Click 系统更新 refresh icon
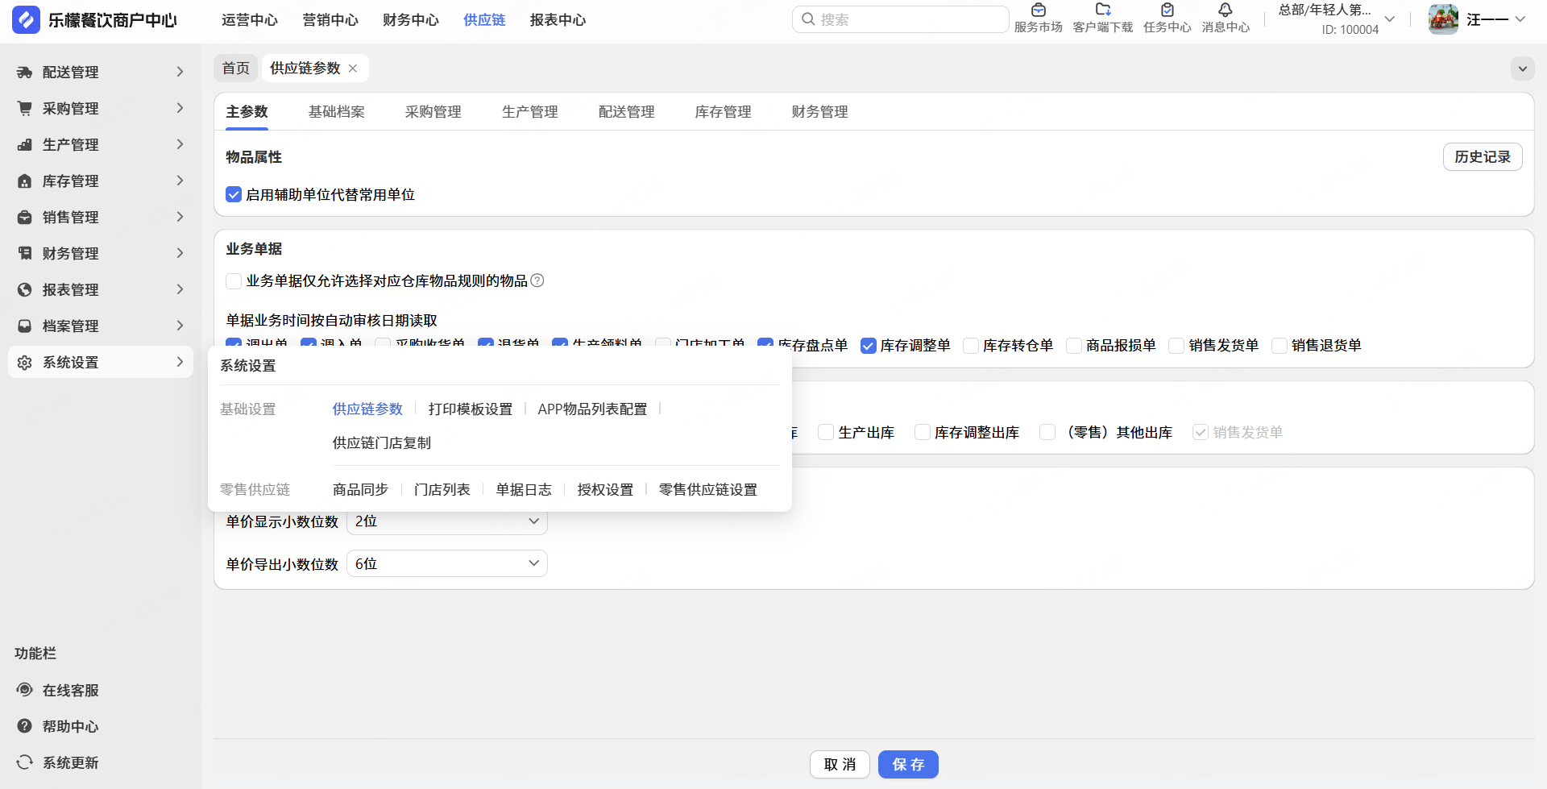 pos(25,762)
